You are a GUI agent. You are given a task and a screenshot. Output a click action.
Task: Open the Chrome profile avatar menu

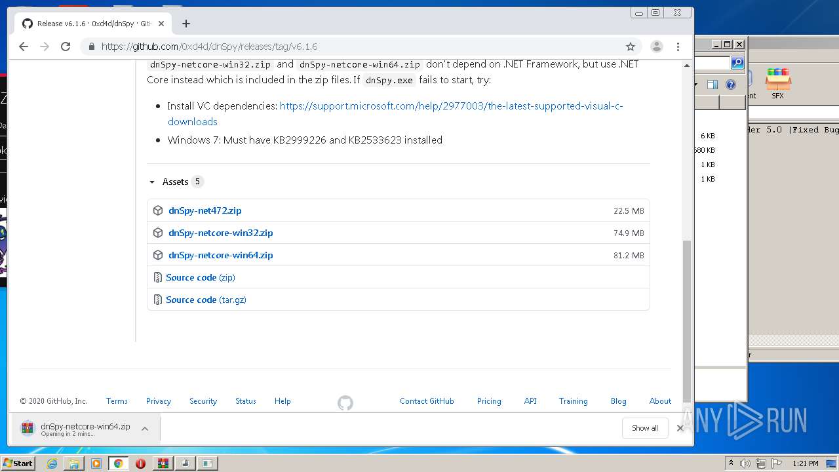tap(656, 47)
